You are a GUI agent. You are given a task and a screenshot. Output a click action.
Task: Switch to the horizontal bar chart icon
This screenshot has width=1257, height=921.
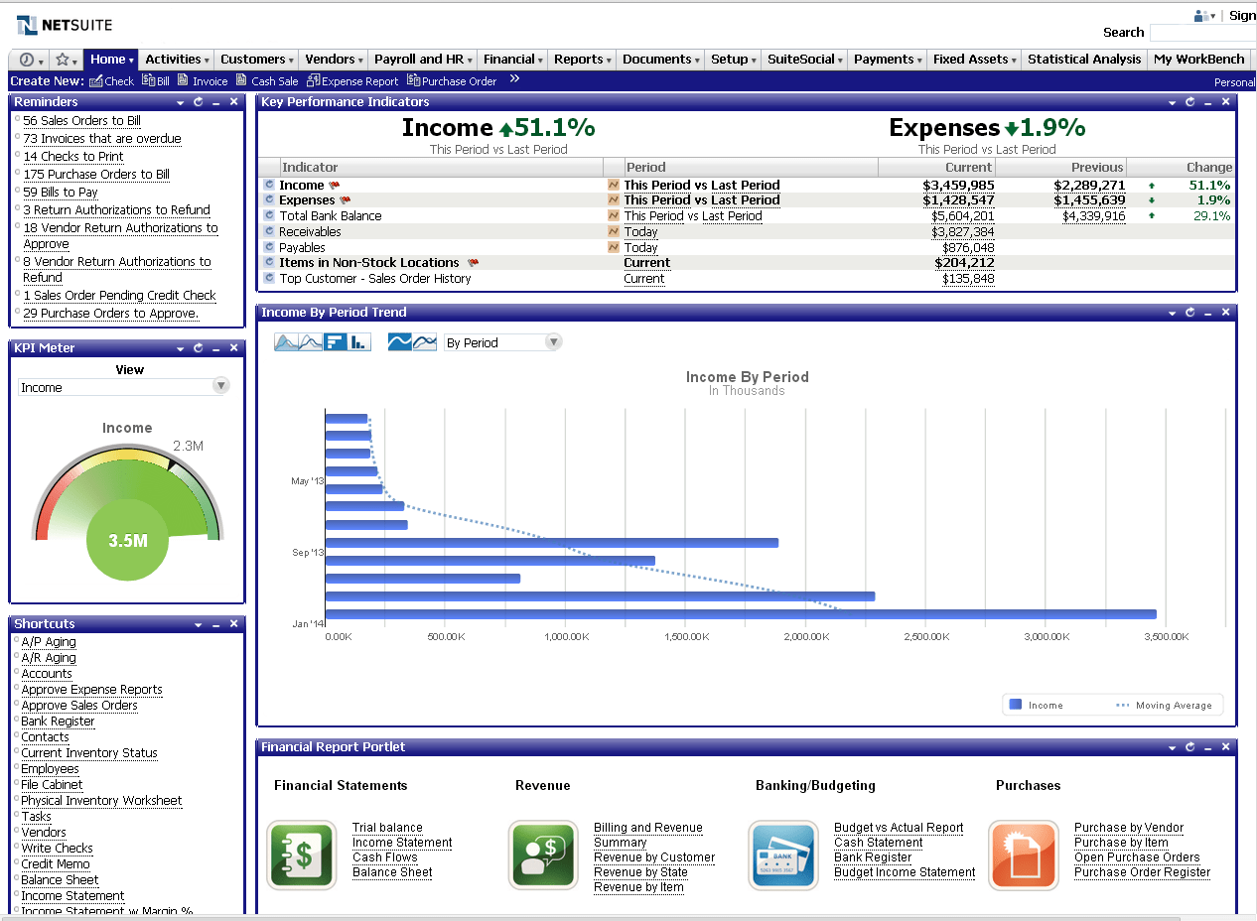(x=336, y=342)
